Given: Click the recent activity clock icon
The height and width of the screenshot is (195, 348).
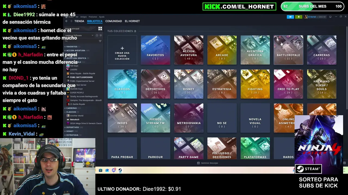Looking at the screenshot, I should click(x=97, y=35).
